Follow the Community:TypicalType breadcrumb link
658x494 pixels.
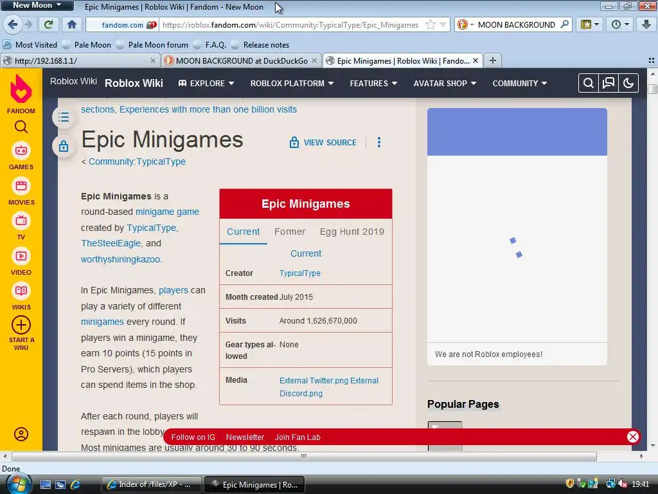point(137,161)
